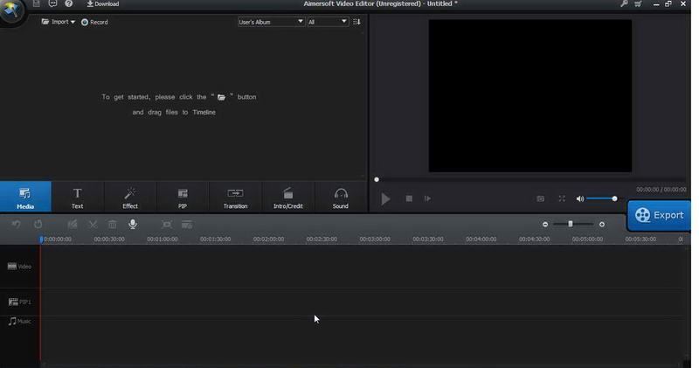Click the 00:00:00 / 00:00:00 time display
This screenshot has width=699, height=368.
click(661, 189)
